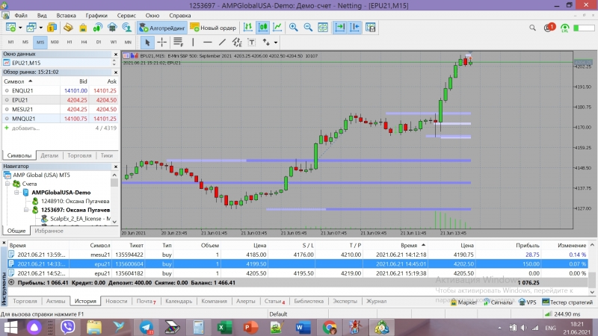Open the Графики menu
This screenshot has width=598, height=336.
[x=96, y=16]
